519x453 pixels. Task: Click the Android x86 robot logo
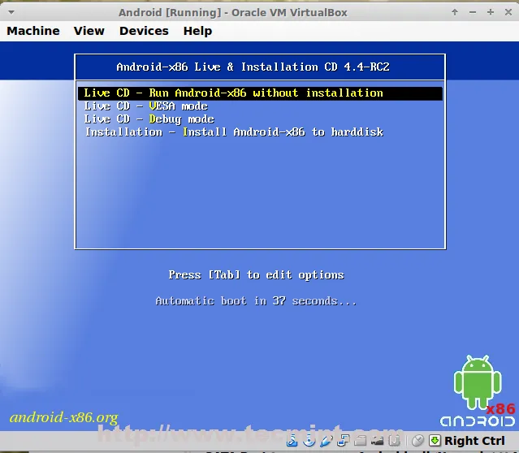478,390
